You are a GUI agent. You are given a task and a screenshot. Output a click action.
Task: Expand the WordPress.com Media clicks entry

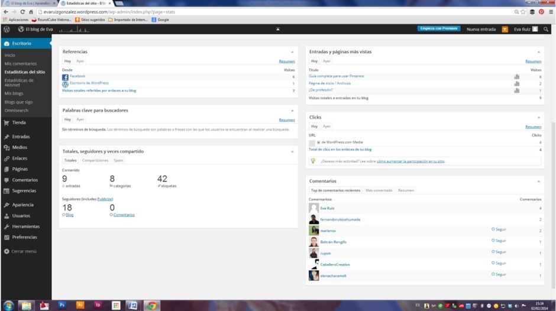coord(318,142)
